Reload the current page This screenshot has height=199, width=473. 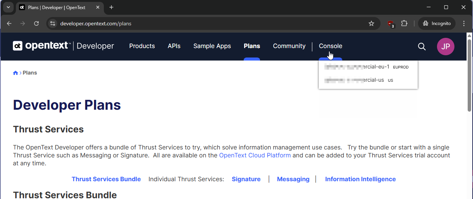(x=36, y=23)
